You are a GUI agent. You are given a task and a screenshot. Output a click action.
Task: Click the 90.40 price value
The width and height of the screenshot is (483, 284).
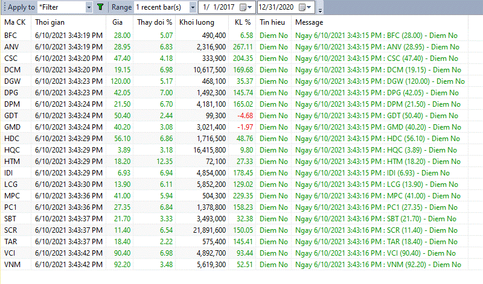(x=123, y=253)
